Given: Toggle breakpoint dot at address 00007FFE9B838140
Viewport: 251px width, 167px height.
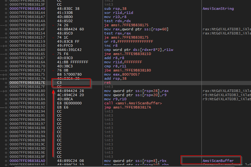Looking at the screenshot, I should [6, 9].
